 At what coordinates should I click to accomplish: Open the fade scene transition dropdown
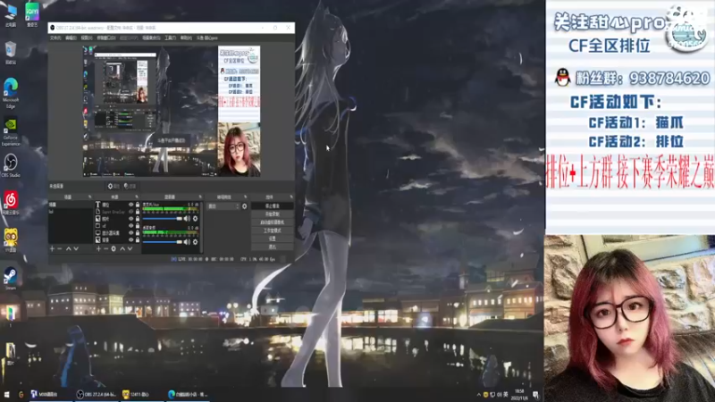(x=223, y=206)
